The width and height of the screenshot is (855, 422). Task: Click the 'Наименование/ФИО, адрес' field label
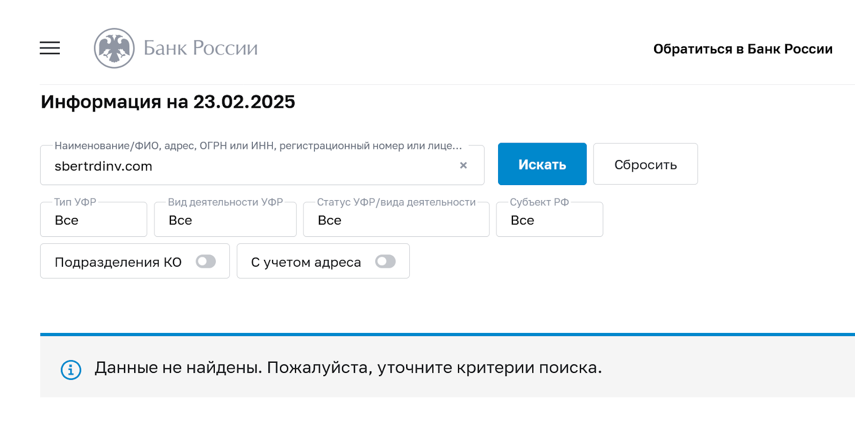tap(258, 146)
